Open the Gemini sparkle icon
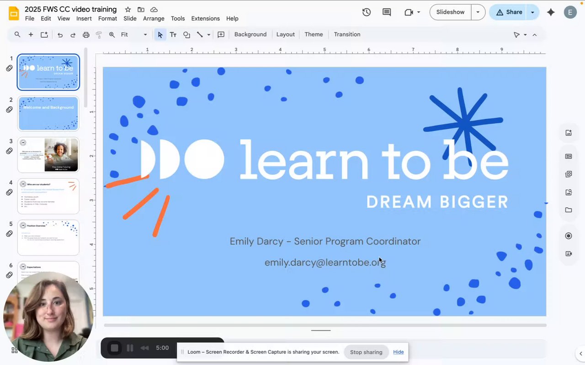The width and height of the screenshot is (585, 365). point(551,12)
